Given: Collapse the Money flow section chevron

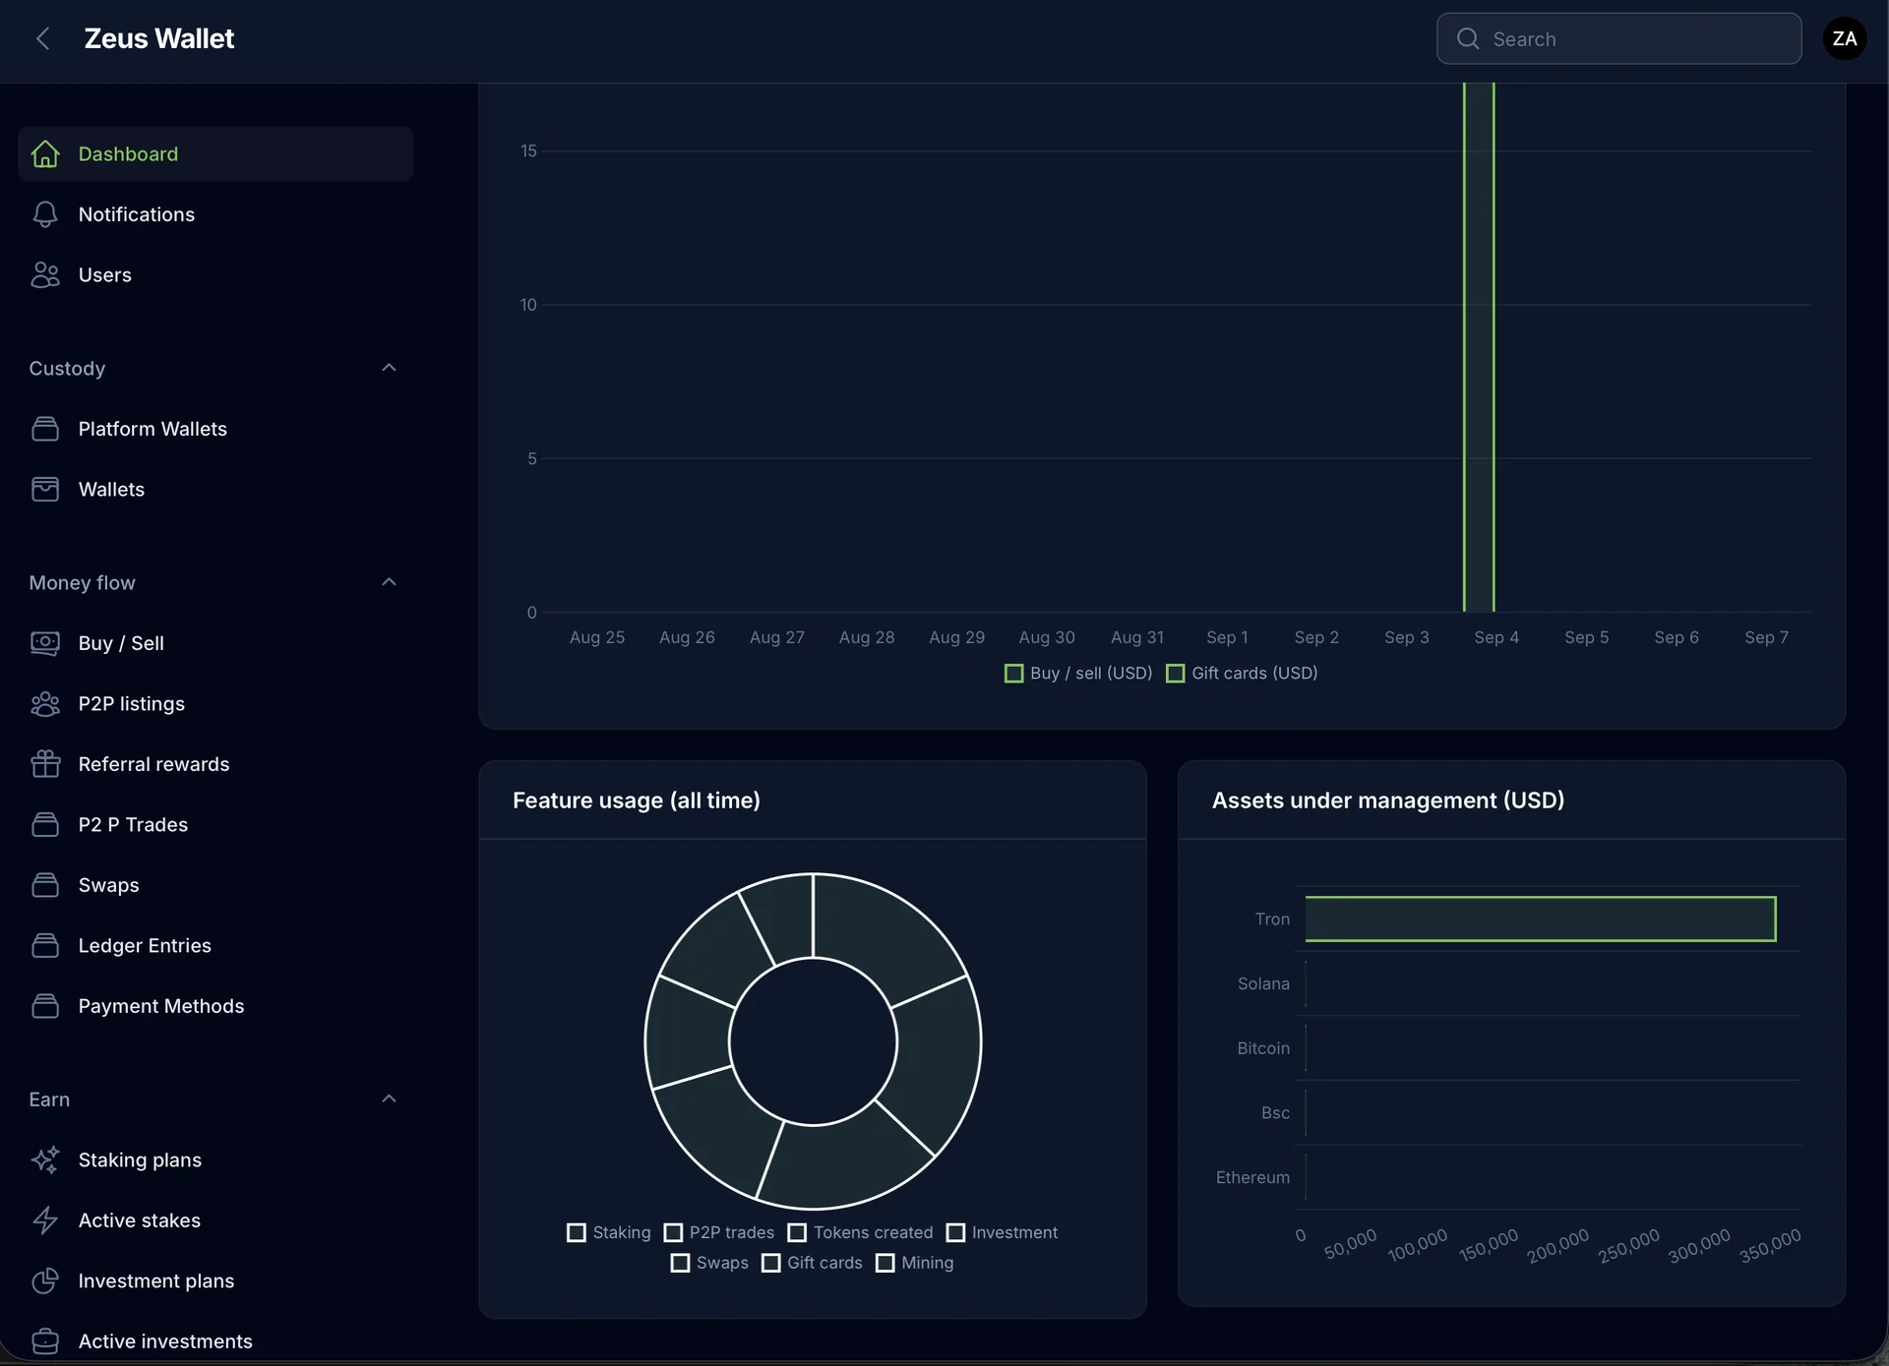Looking at the screenshot, I should pyautogui.click(x=389, y=582).
